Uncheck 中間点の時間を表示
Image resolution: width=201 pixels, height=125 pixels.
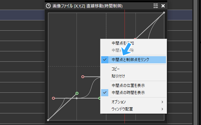coord(134,93)
